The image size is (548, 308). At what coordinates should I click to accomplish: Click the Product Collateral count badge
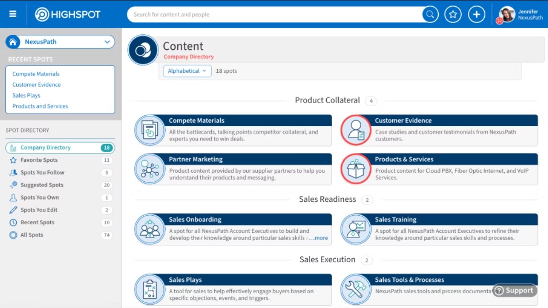click(x=371, y=101)
